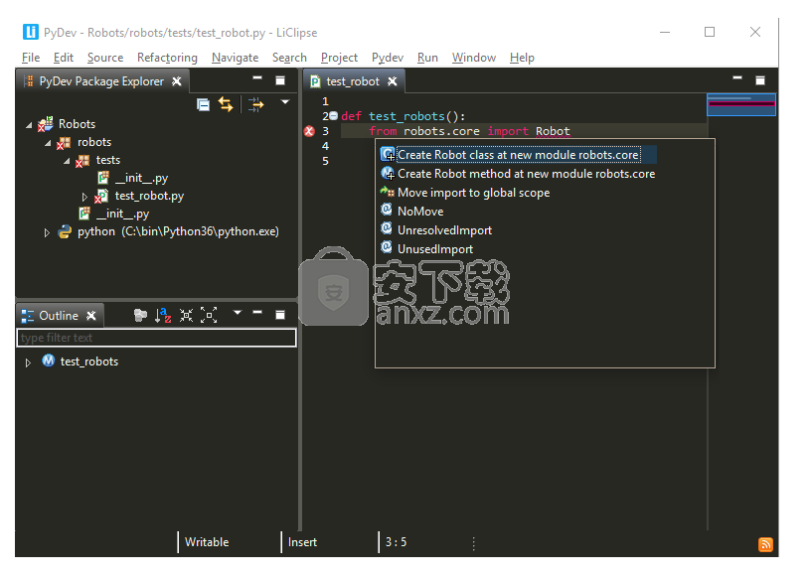
Task: Maximize the Package Explorer panel
Action: 280,80
